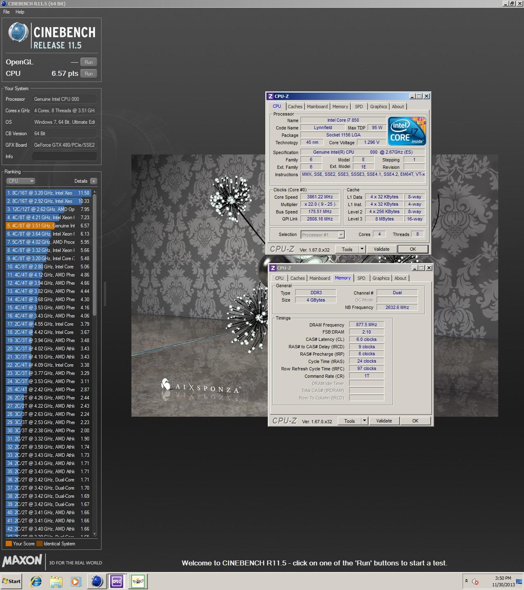Image resolution: width=524 pixels, height=590 pixels.
Task: Click the Intel Core i7 logo in CPU-Z
Action: (x=407, y=131)
